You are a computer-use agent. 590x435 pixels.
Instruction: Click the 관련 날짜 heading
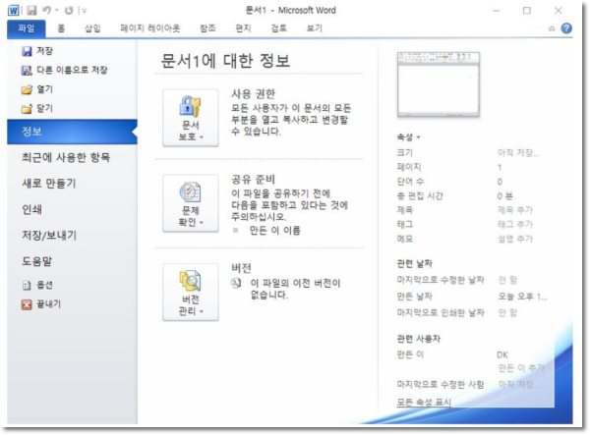click(x=415, y=264)
